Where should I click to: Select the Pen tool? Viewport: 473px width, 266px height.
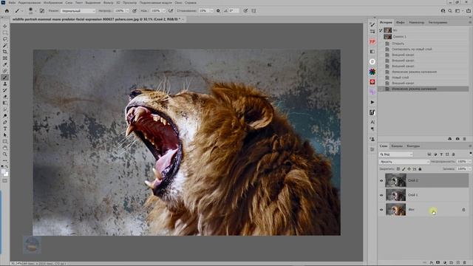(5, 122)
